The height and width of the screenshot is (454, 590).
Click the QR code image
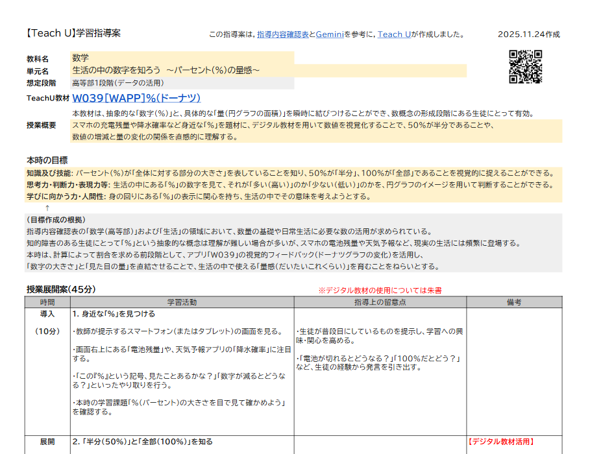(525, 67)
